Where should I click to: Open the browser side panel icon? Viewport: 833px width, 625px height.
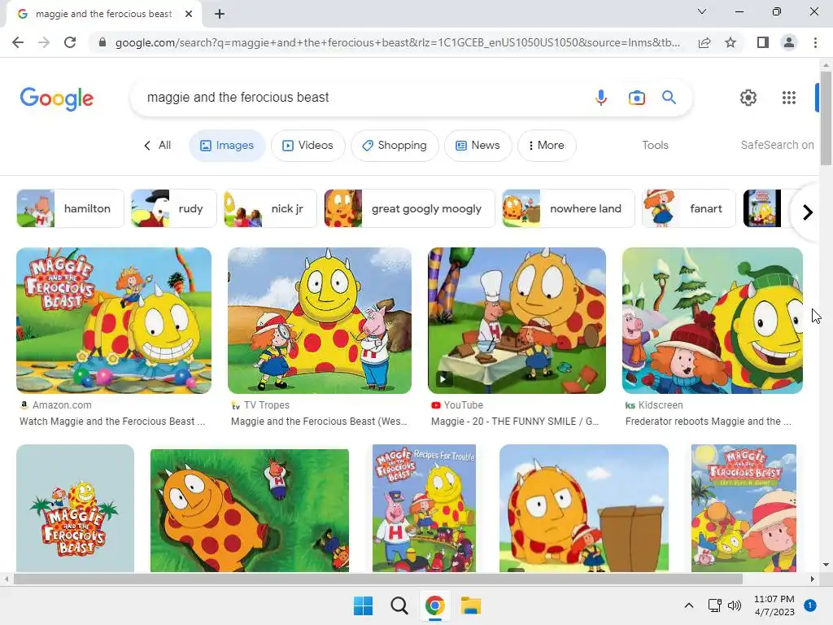763,42
